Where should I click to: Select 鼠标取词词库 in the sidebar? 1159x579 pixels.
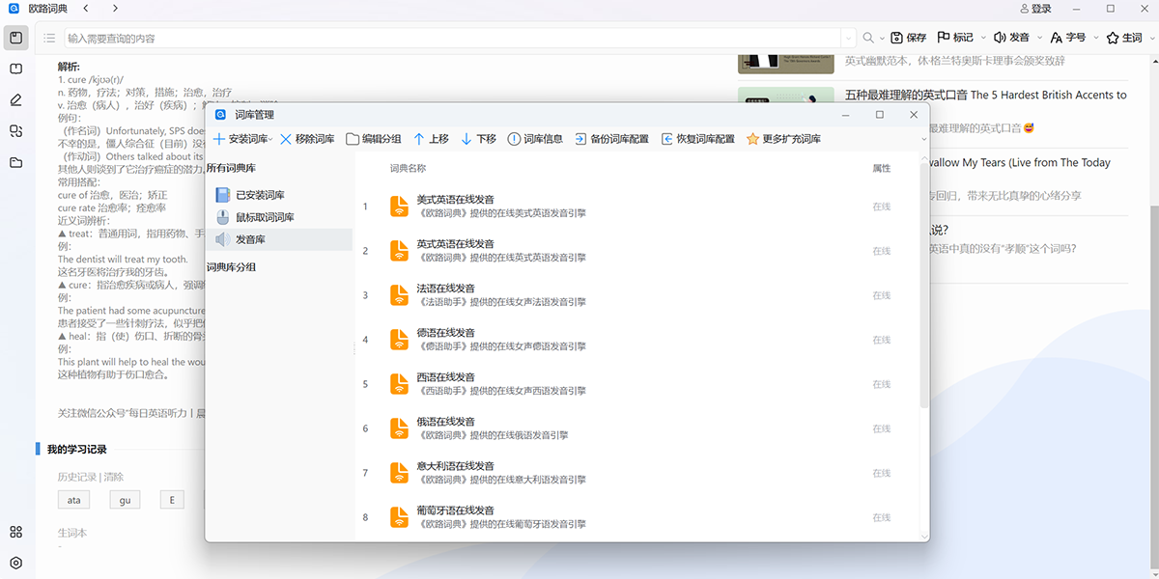click(265, 217)
